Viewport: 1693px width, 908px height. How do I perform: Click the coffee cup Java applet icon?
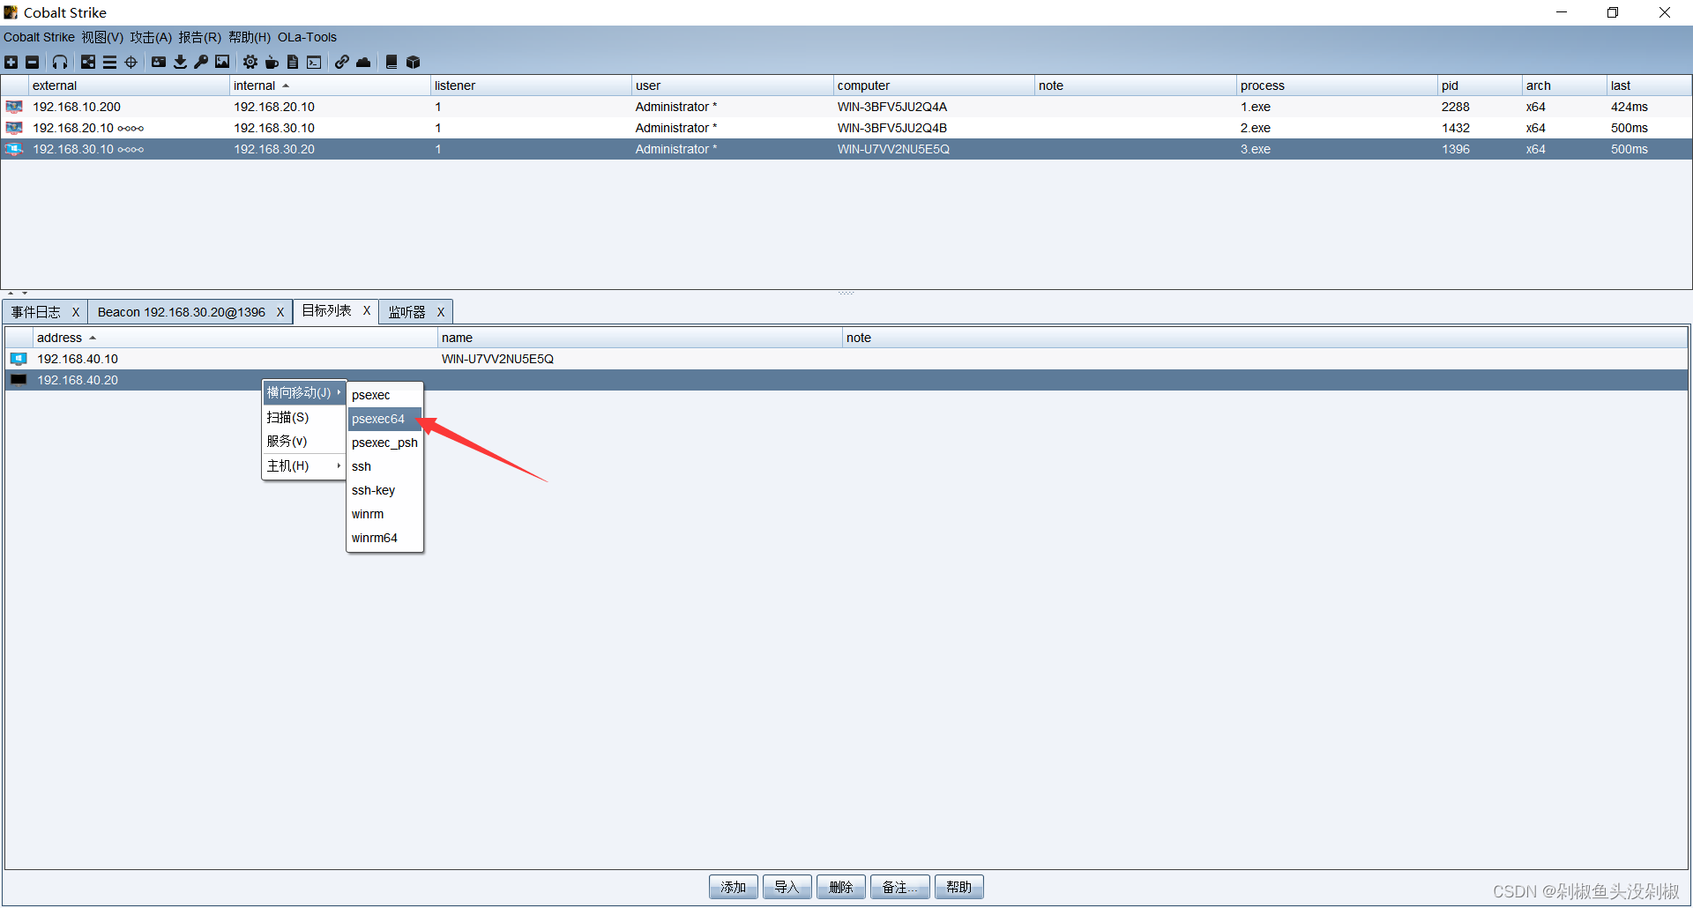tap(272, 62)
